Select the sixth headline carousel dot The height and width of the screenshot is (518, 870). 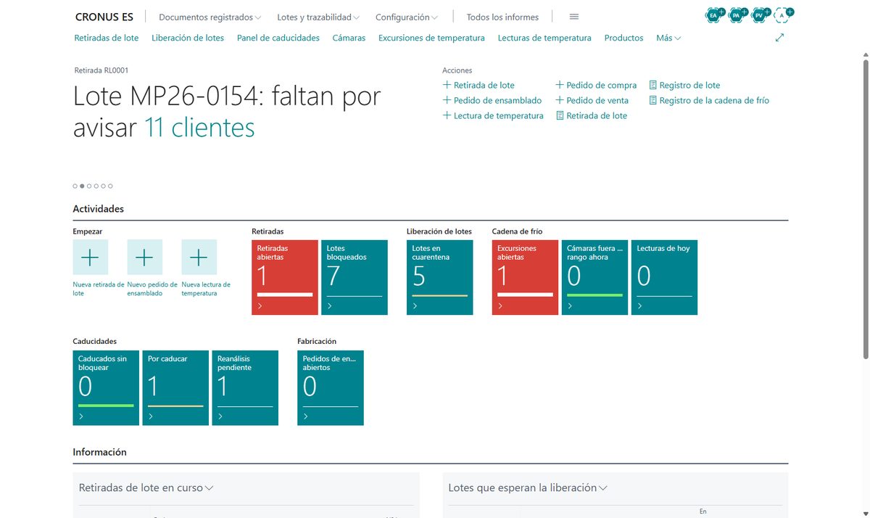click(x=110, y=186)
